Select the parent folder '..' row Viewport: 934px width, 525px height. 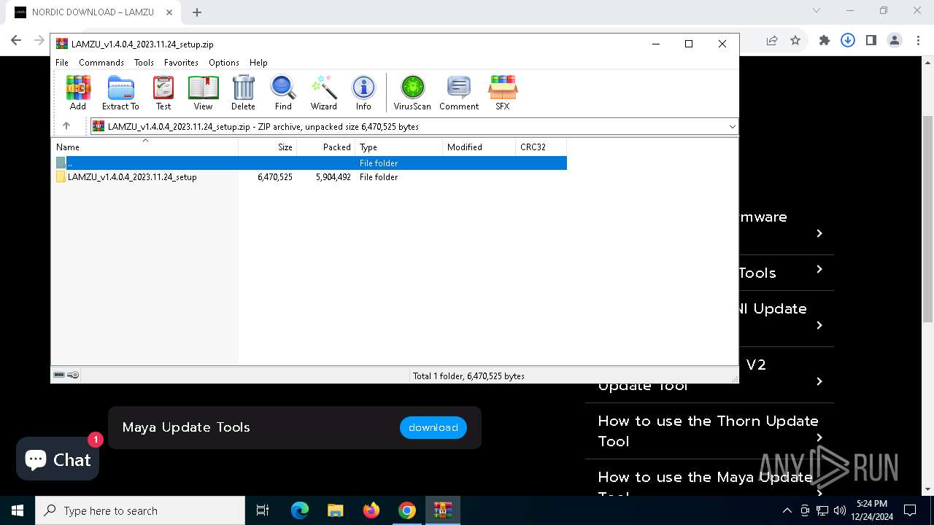(310, 163)
